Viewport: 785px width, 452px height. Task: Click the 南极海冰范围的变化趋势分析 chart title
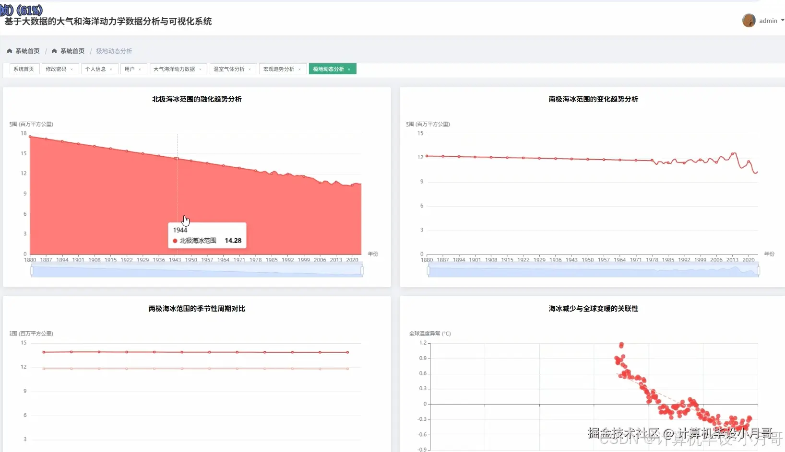pos(594,99)
